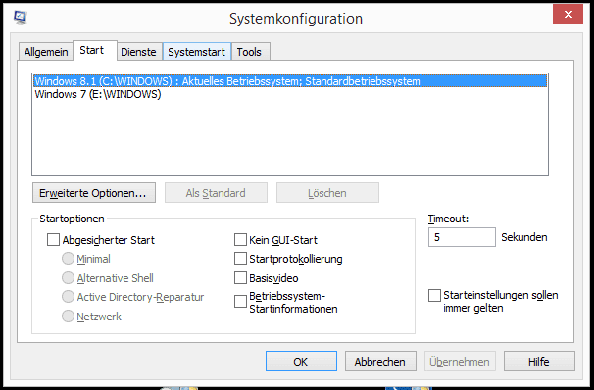Click the Abbrechen button

tap(380, 362)
